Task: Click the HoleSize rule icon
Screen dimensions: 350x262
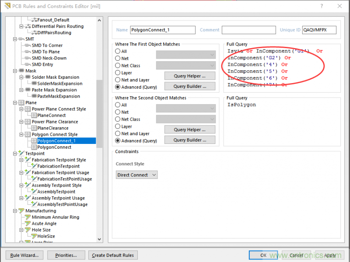Action: [33, 236]
